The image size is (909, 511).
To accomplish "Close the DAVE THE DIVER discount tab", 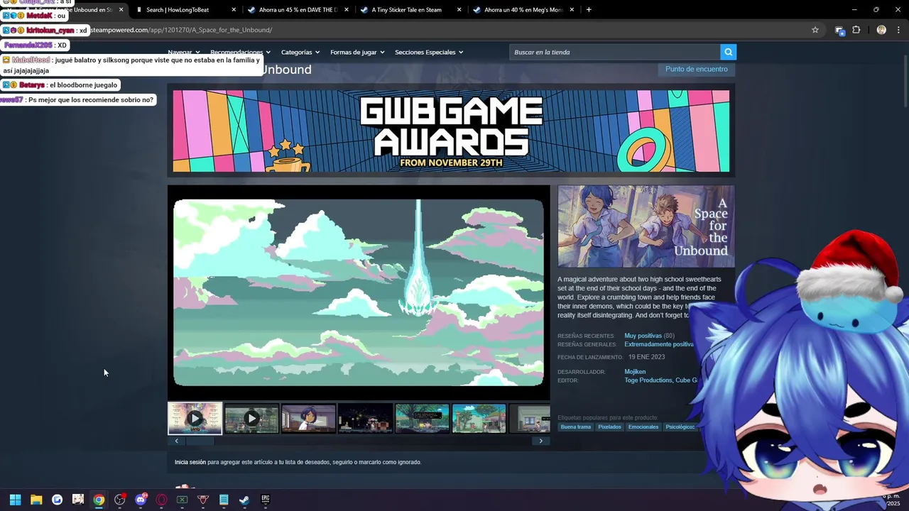I will [347, 10].
